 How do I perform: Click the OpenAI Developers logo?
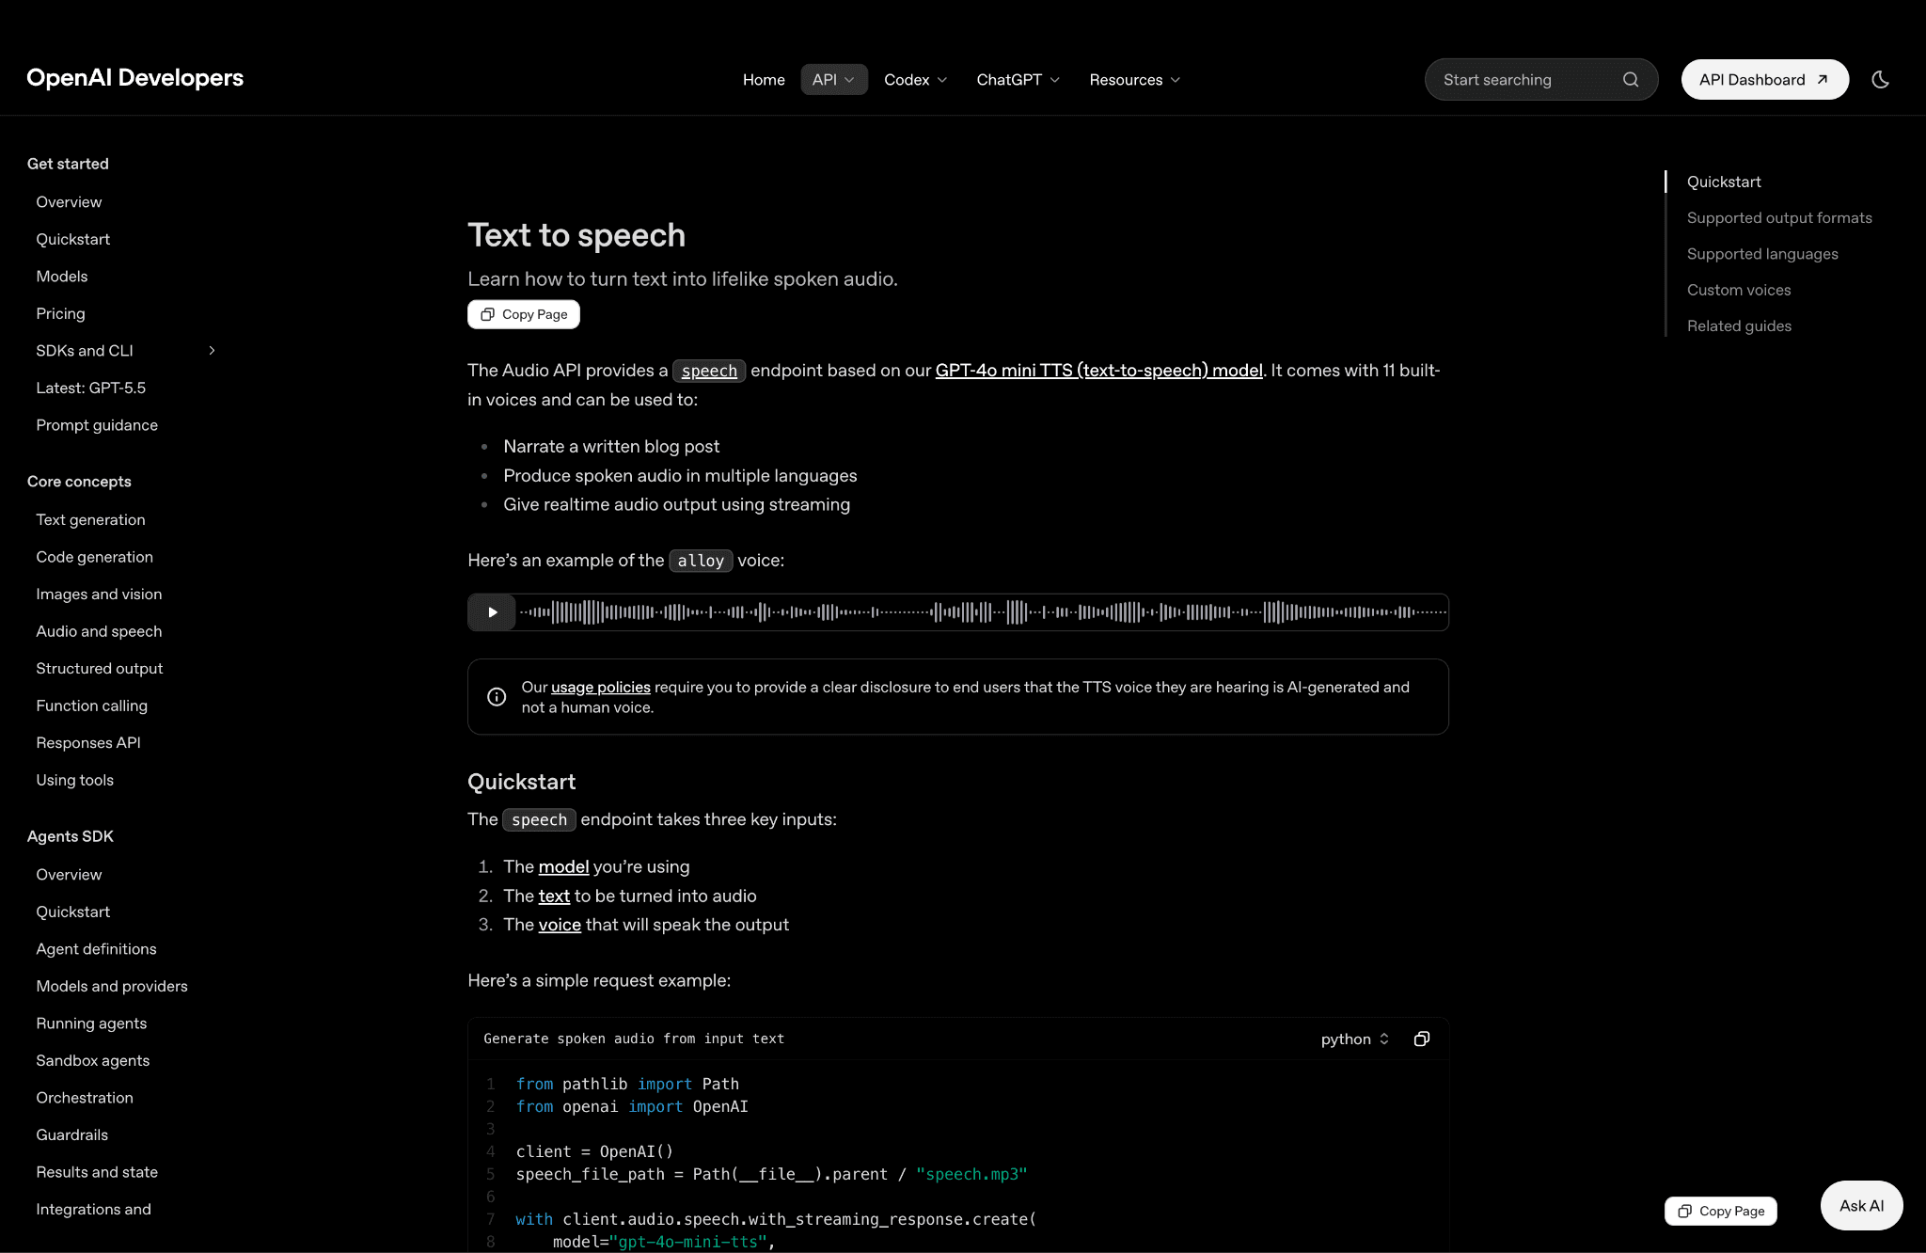pyautogui.click(x=134, y=78)
